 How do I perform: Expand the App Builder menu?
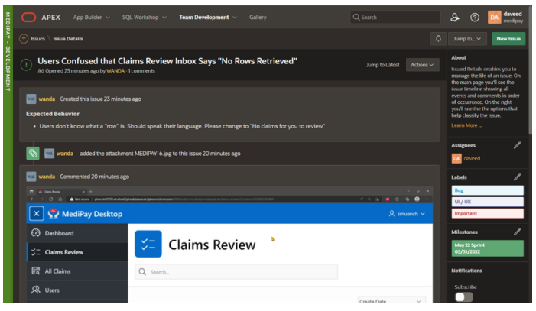91,17
